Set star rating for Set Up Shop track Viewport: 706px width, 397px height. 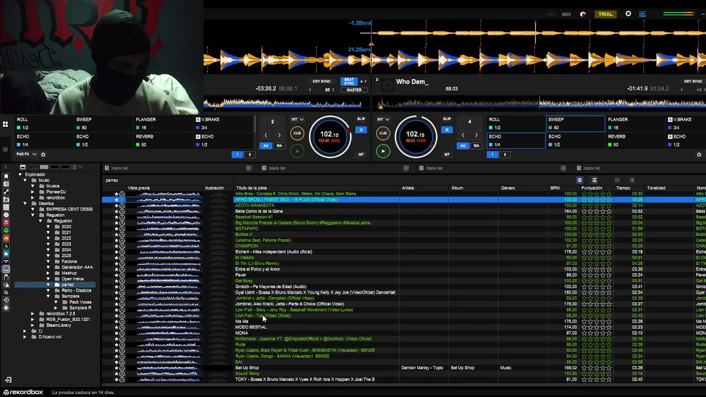596,368
